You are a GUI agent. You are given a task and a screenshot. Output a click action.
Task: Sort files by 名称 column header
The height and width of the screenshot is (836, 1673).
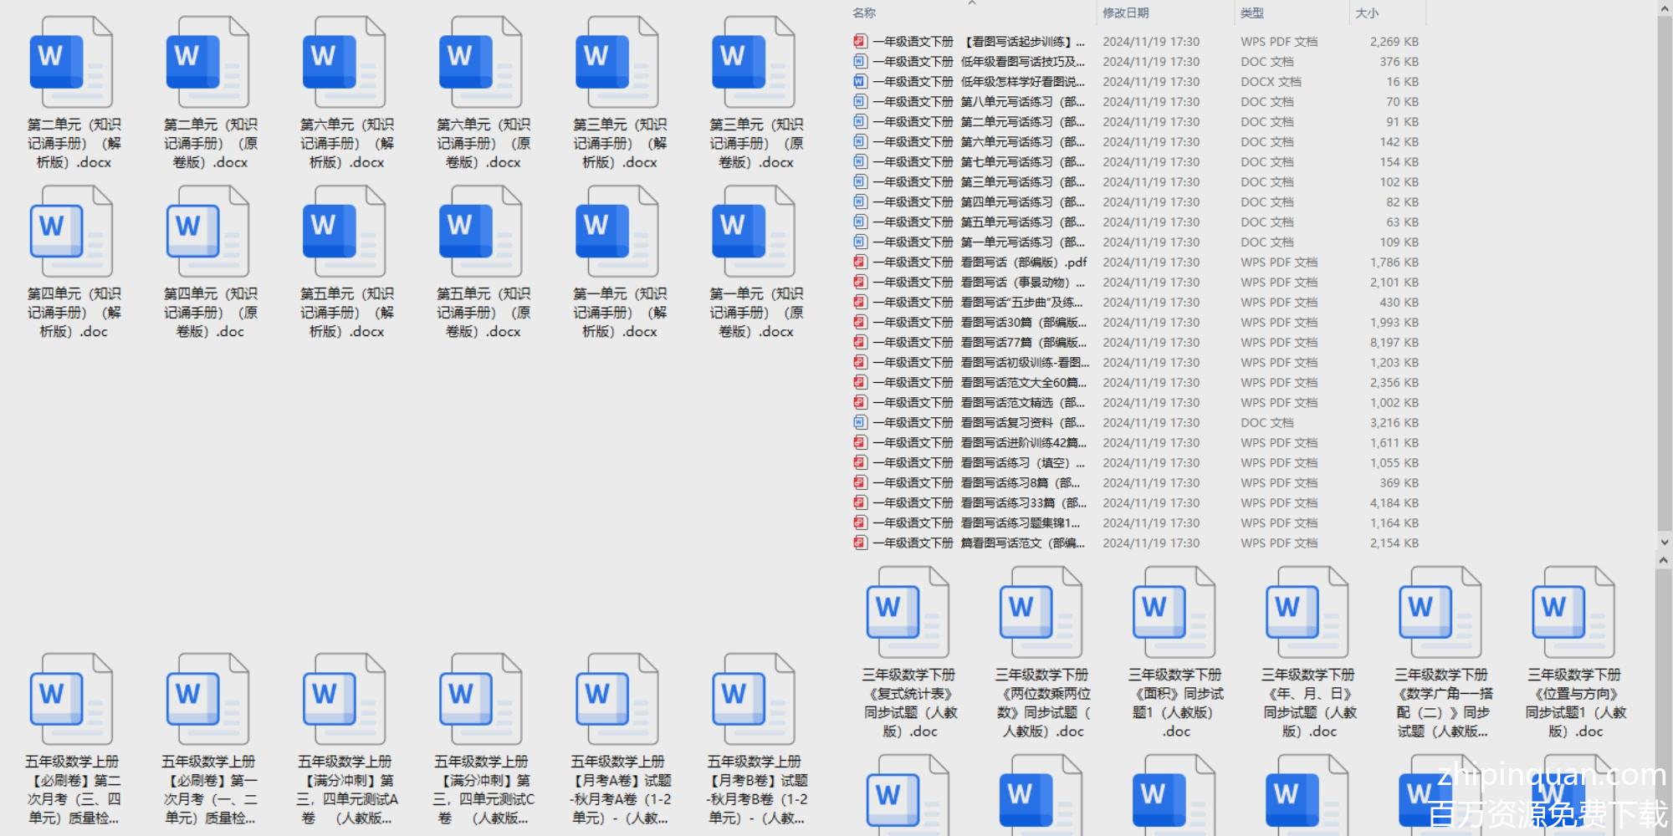pos(864,13)
